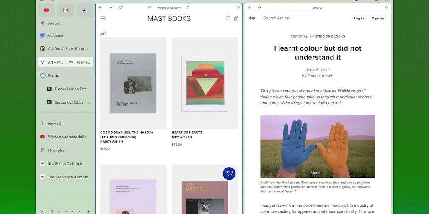Open the Notes on Blocks link
The image size is (429, 214).
click(329, 36)
